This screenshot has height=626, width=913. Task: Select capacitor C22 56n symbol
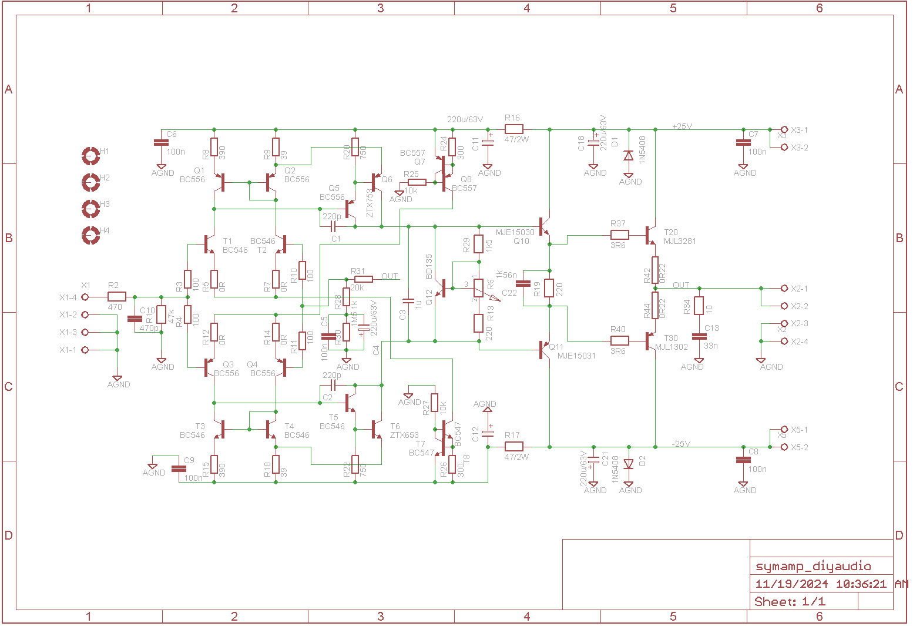tap(523, 283)
